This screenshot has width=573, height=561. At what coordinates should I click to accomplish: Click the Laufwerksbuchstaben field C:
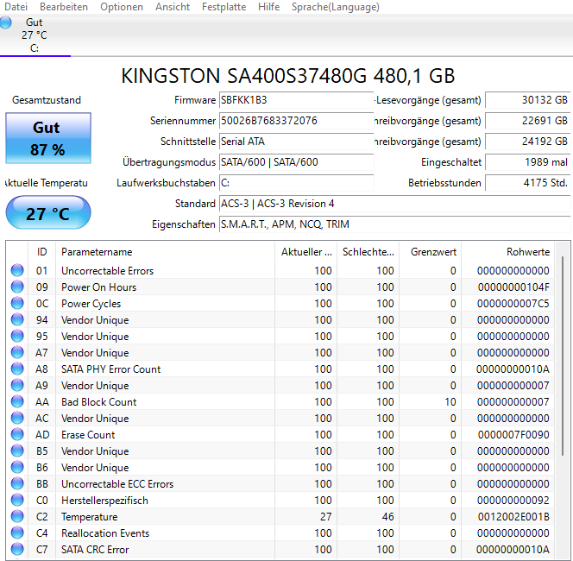click(296, 183)
